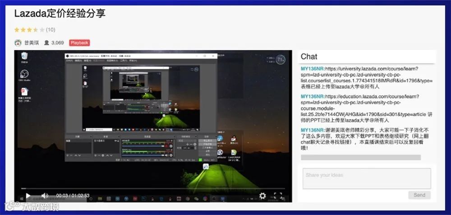Click the 3,069 viewer count

click(x=58, y=43)
